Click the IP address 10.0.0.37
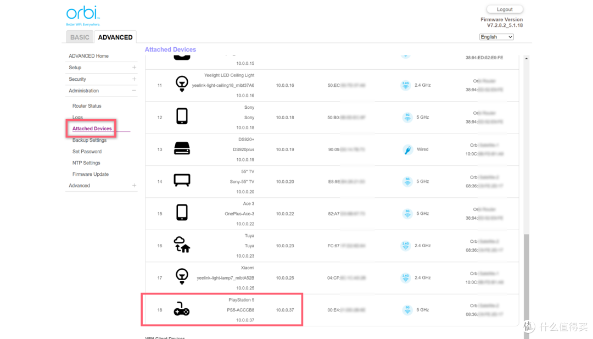 coord(285,310)
